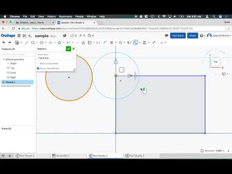Select the Line sketch tool
Image resolution: width=232 pixels, height=174 pixels.
pyautogui.click(x=27, y=43)
